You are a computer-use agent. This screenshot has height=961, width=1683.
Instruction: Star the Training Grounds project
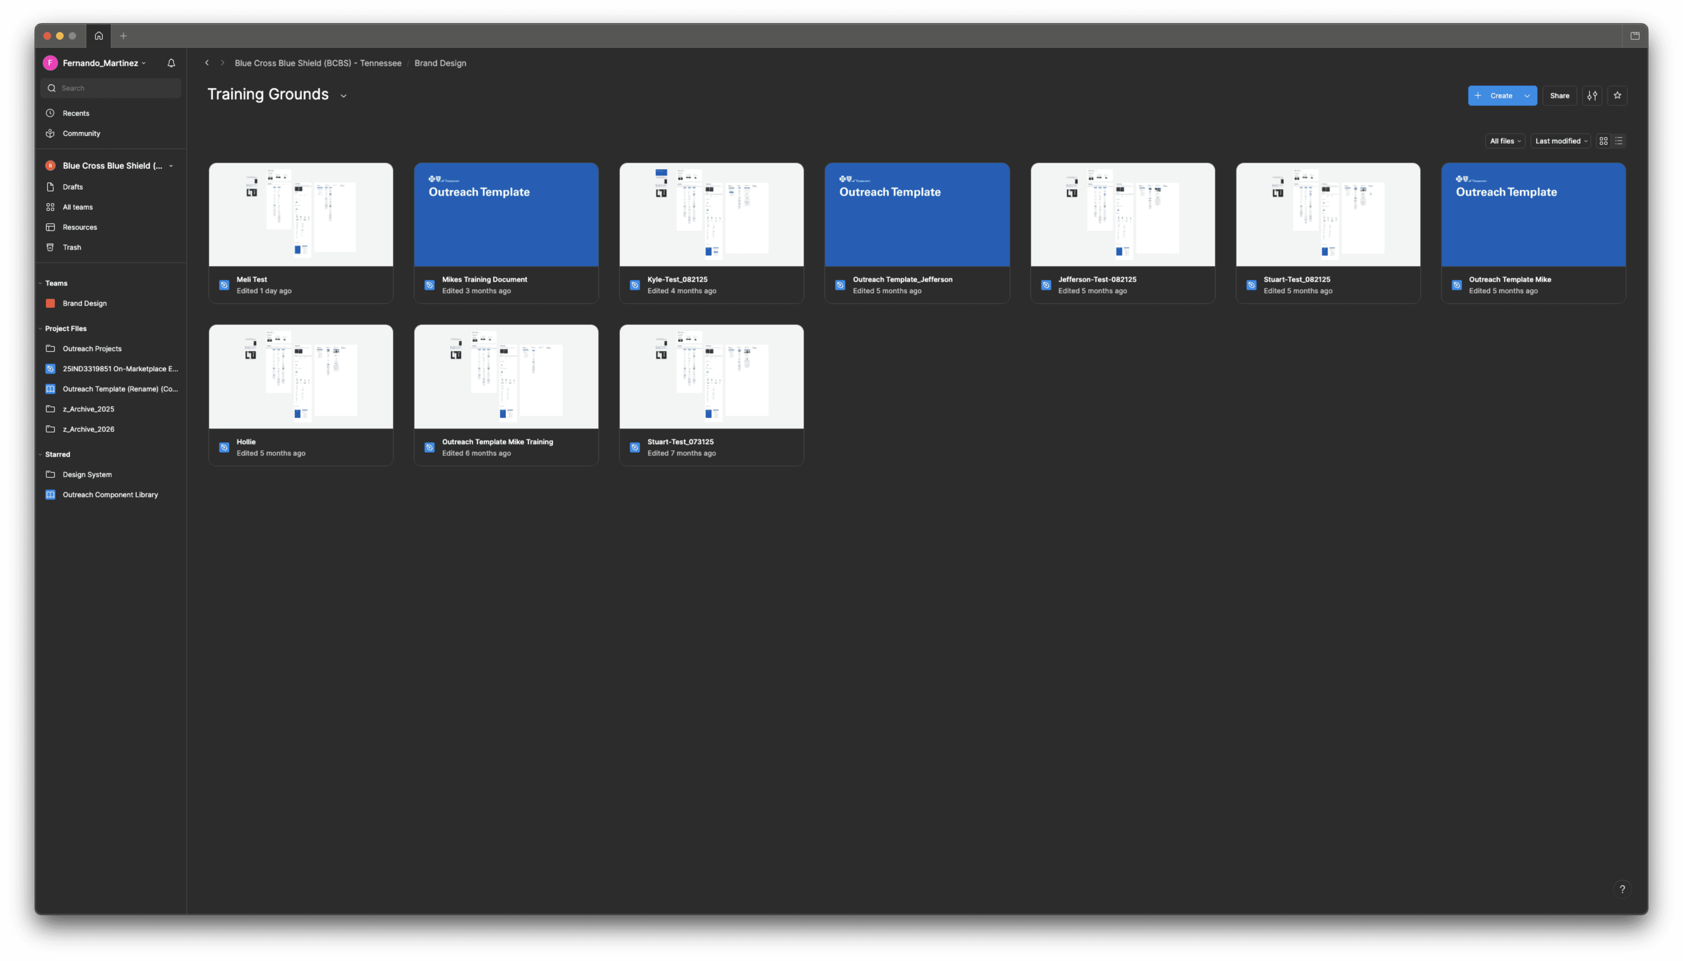click(1617, 96)
